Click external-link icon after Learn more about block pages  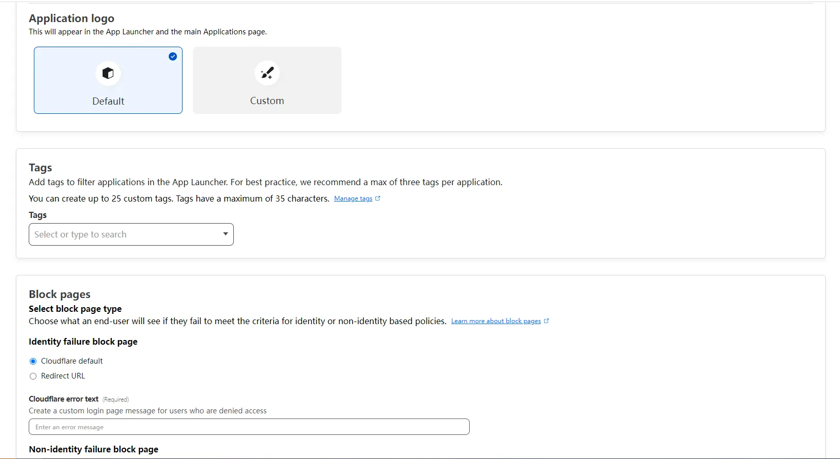tap(546, 321)
